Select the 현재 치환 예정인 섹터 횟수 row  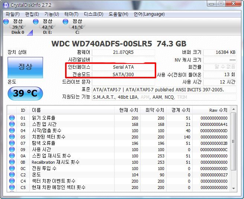click(x=119, y=187)
